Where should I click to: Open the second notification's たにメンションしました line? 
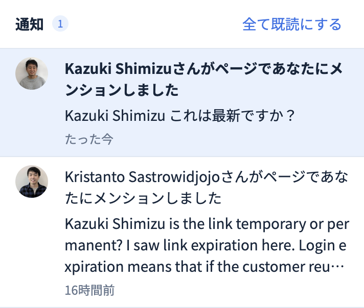coord(143,198)
